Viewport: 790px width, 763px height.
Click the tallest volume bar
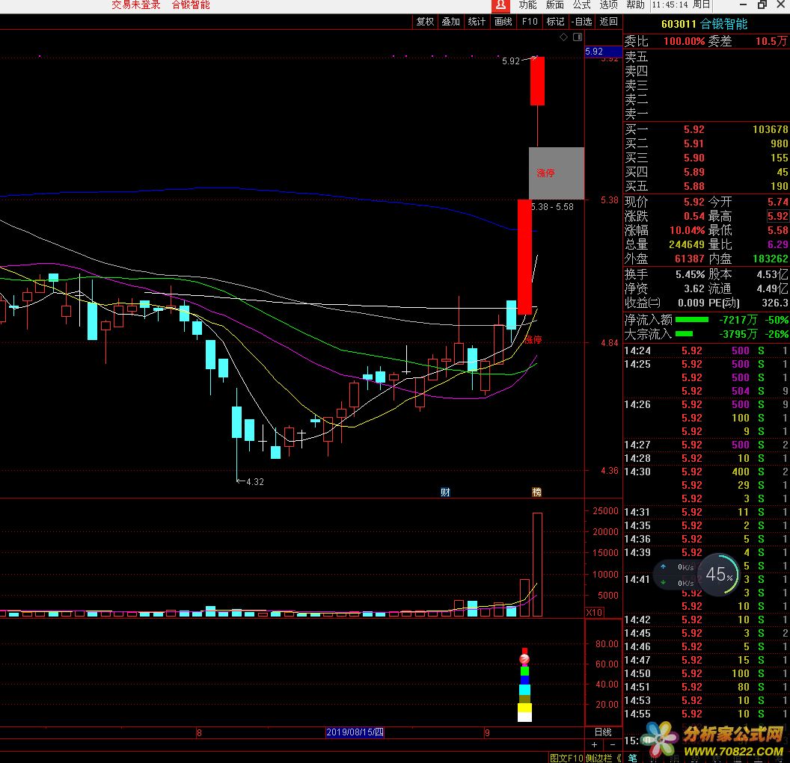point(537,565)
